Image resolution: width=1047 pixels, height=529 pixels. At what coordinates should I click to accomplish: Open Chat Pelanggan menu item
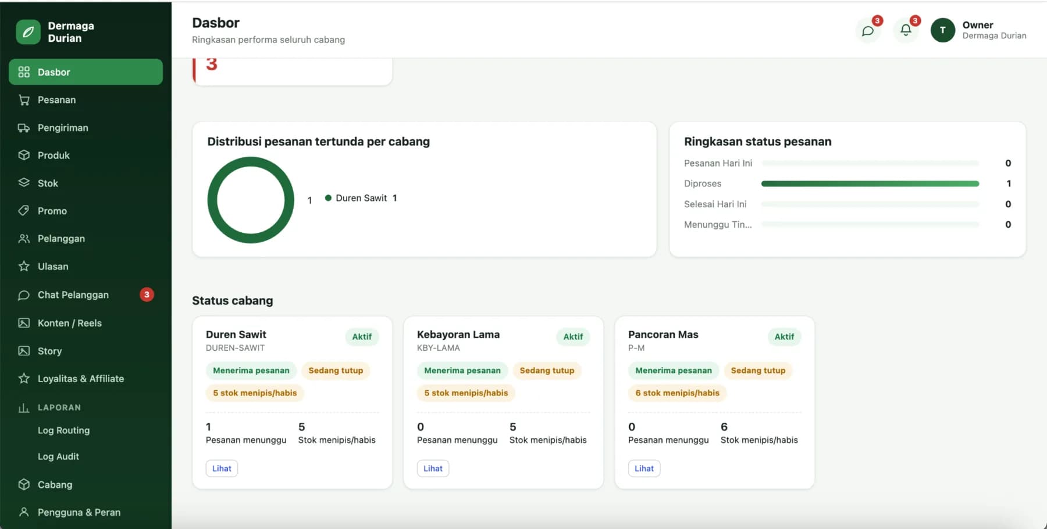[x=86, y=295]
